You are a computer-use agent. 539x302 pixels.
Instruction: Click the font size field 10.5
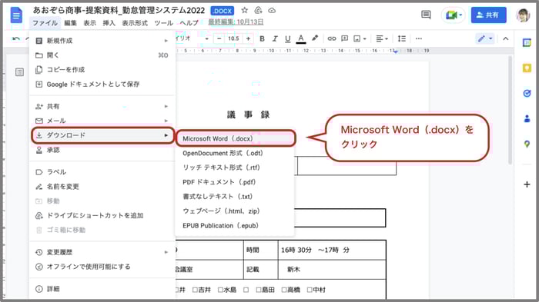pyautogui.click(x=233, y=38)
